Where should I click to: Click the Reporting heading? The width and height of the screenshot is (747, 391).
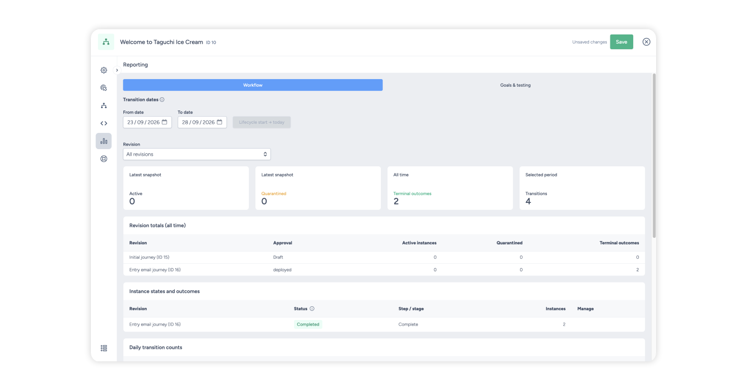coord(136,65)
